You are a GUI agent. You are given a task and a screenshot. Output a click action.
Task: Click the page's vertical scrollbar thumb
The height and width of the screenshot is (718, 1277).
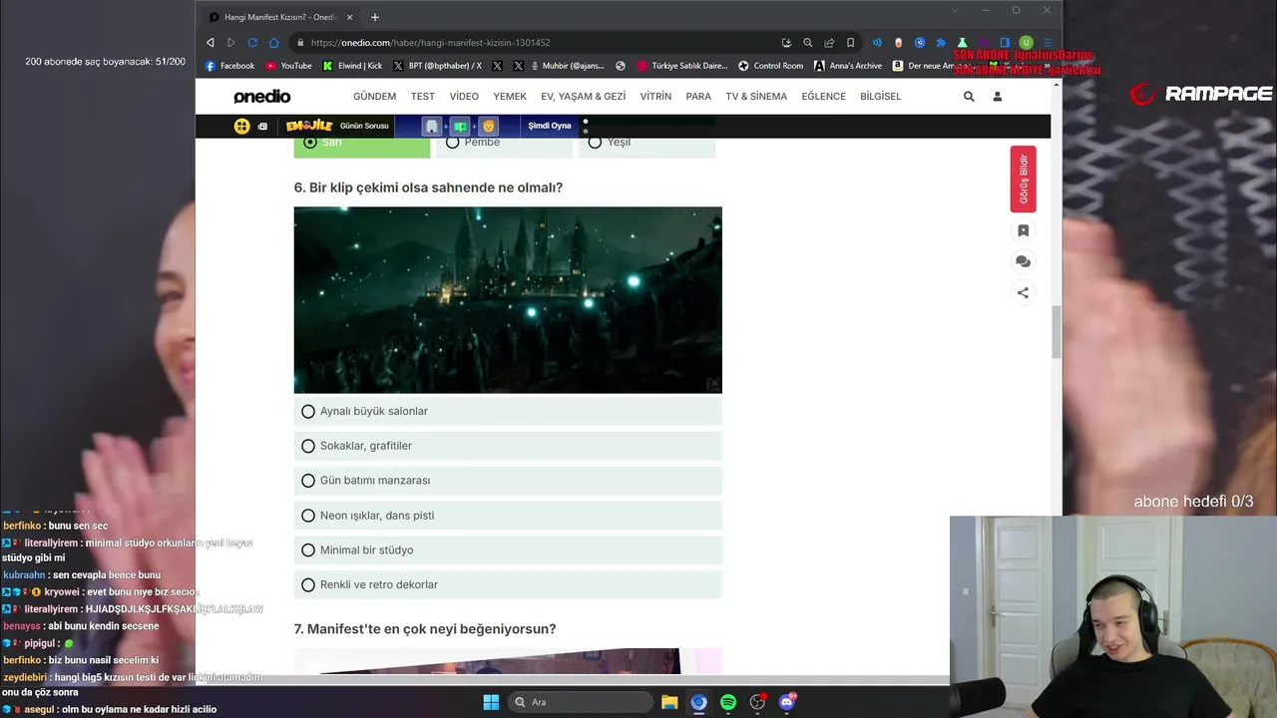point(1057,332)
